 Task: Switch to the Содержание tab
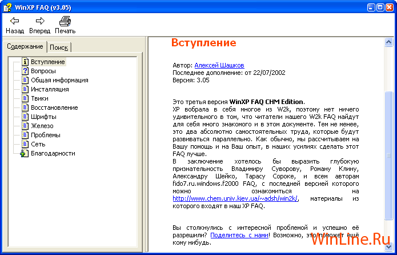25,46
